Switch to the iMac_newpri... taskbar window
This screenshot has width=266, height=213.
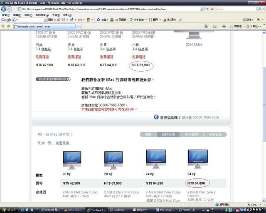click(x=165, y=210)
